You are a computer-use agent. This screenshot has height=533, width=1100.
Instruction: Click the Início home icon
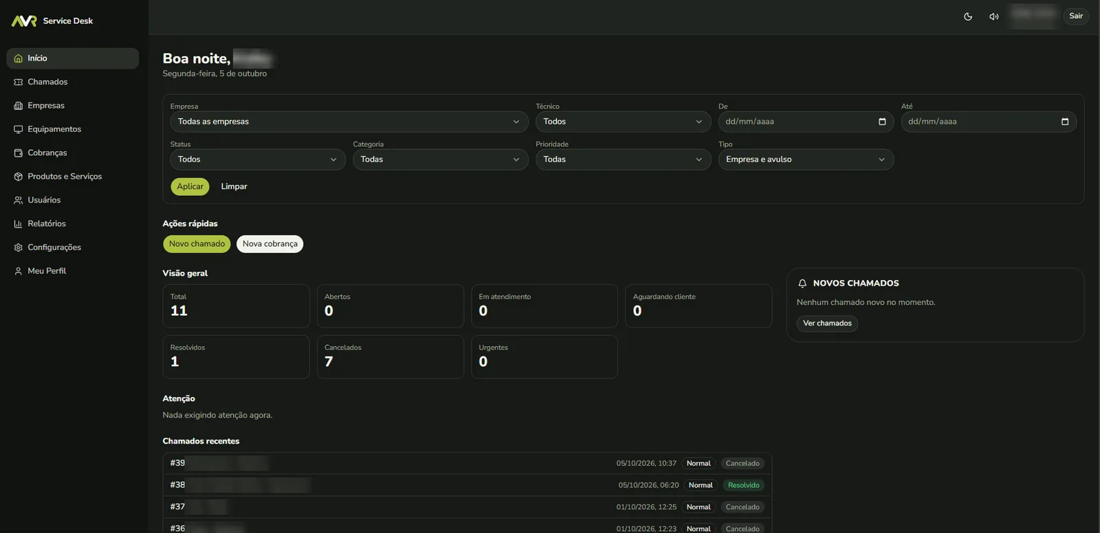tap(19, 58)
